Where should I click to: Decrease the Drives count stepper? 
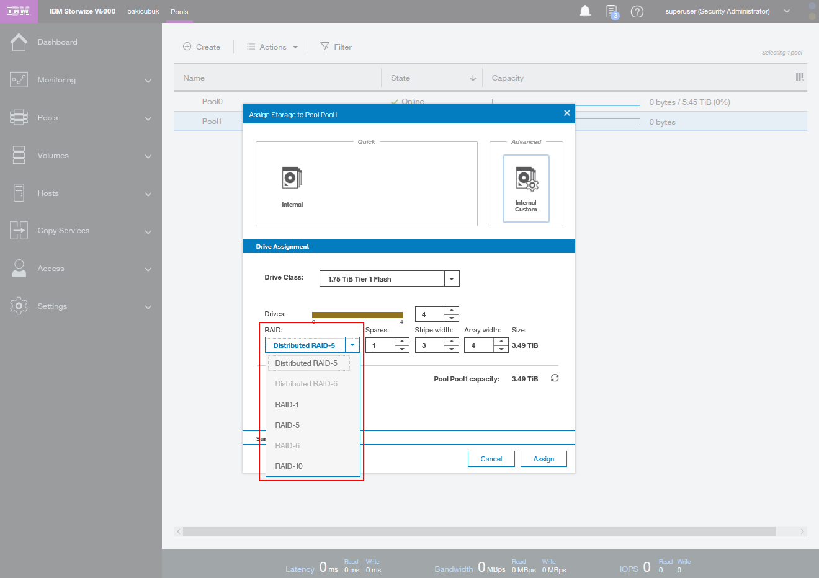click(x=452, y=318)
